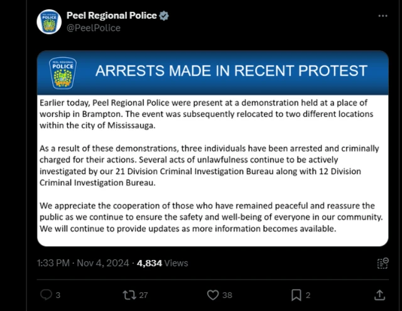Click the dotted document icon beside the timestamp
The image size is (402, 311).
(x=381, y=263)
